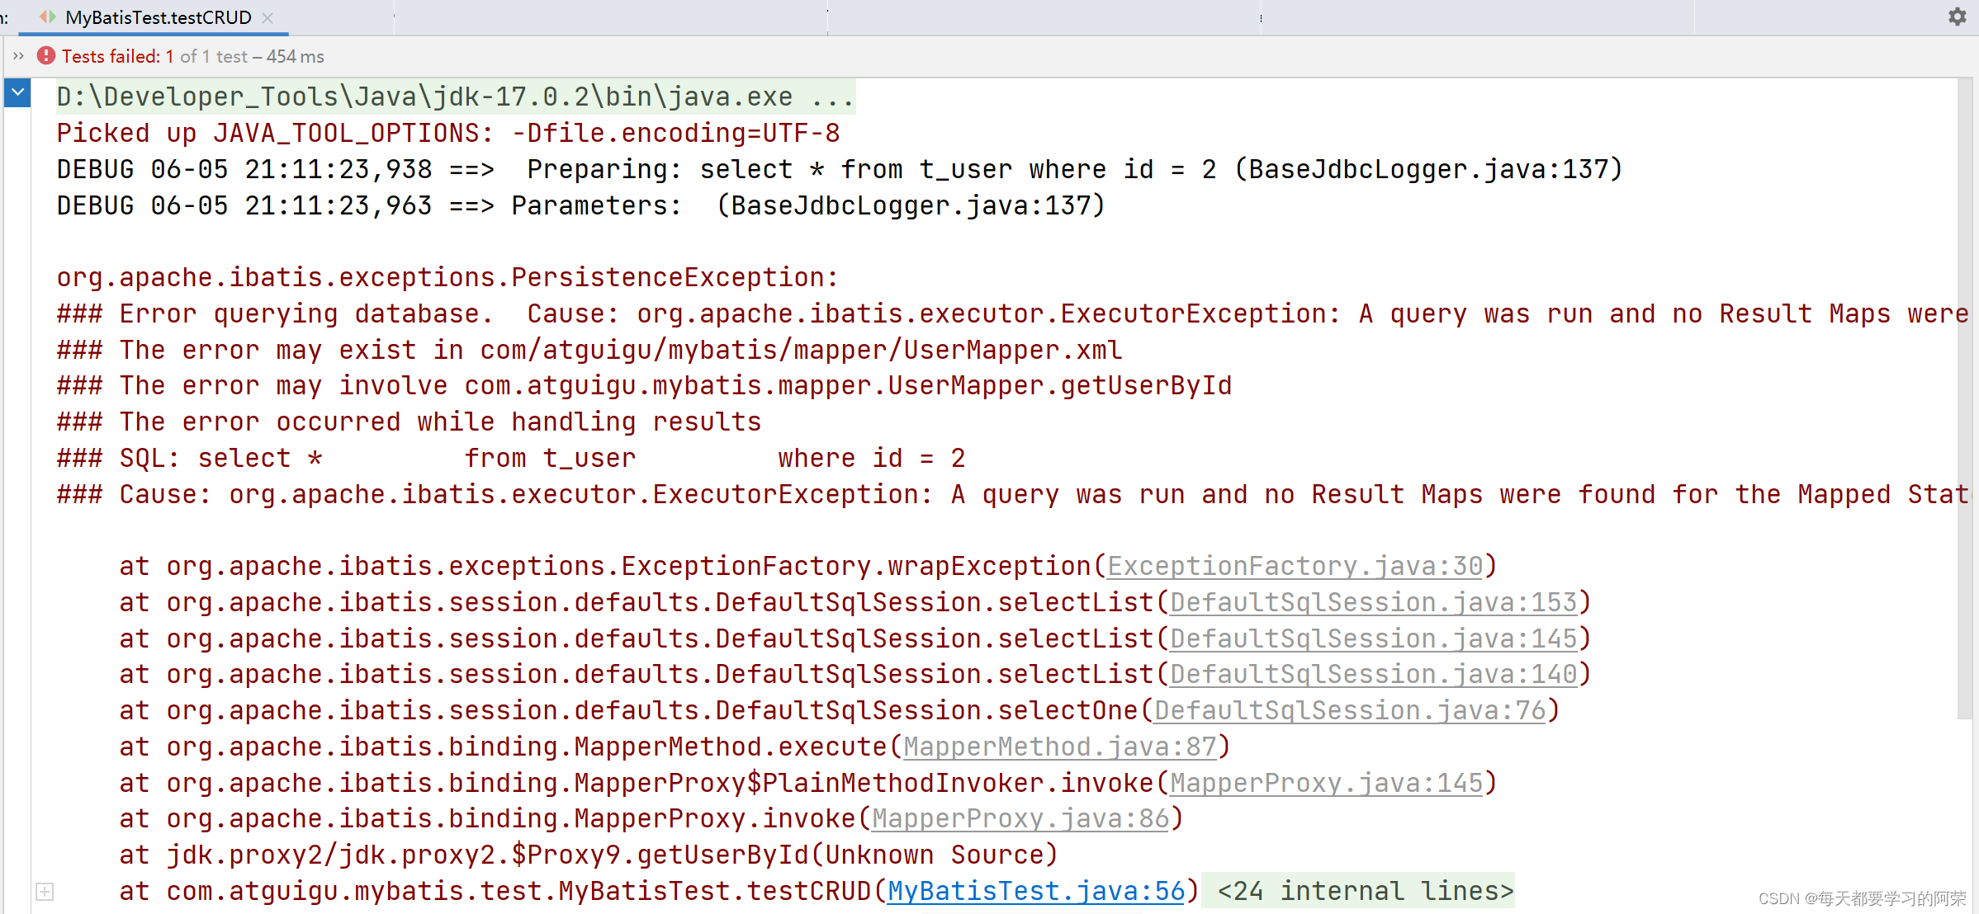Click the 'Preparing: select * from t_user' log line
The height and width of the screenshot is (914, 1979).
pyautogui.click(x=839, y=169)
